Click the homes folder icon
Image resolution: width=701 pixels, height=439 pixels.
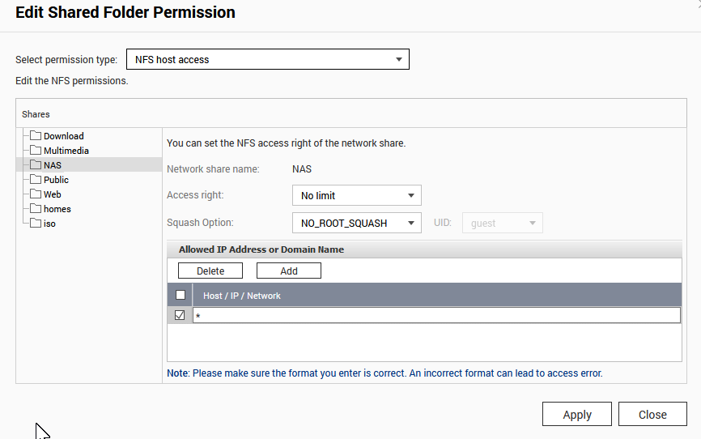[x=36, y=209]
